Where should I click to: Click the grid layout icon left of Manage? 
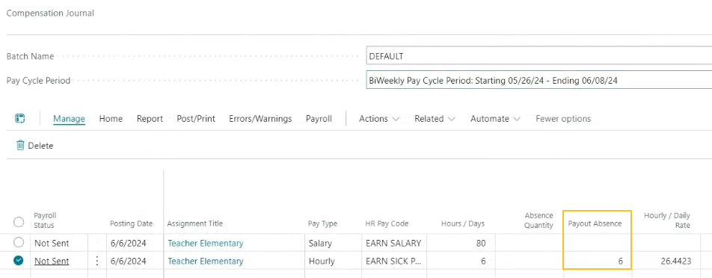click(x=20, y=119)
